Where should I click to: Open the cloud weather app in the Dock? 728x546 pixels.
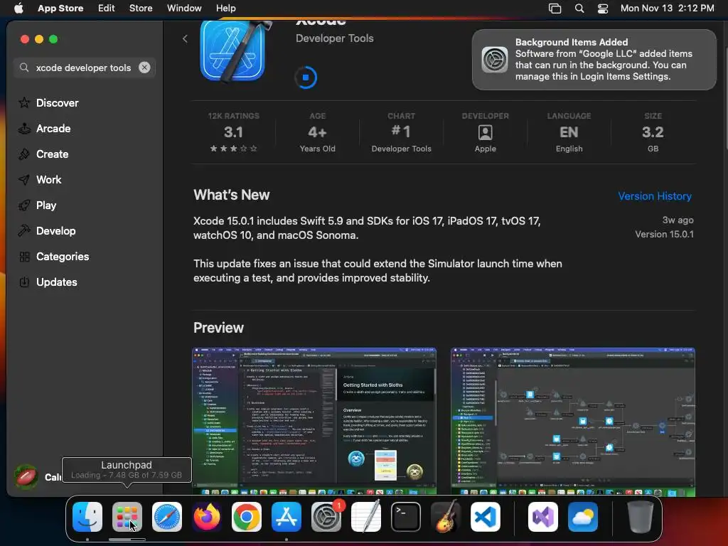click(583, 517)
